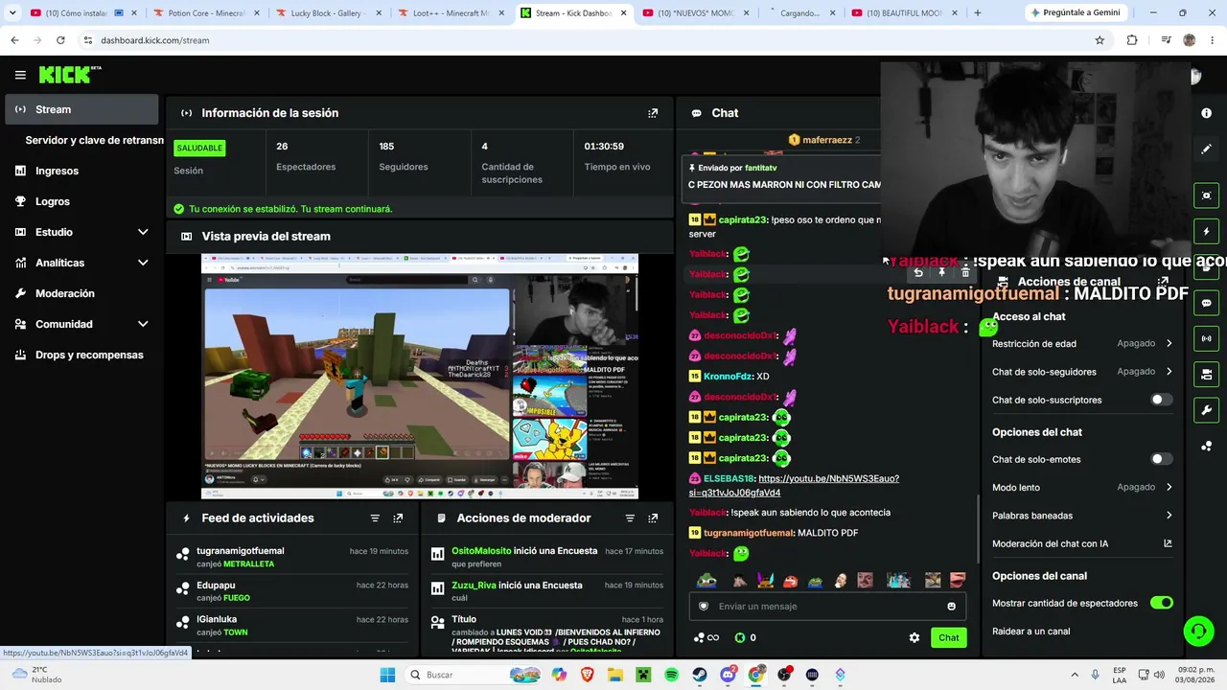
Task: Open the Kick hamburger menu
Action: [20, 75]
